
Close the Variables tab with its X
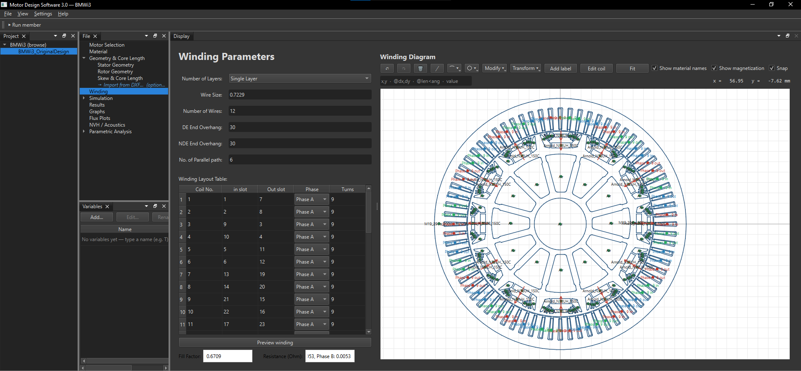pos(107,207)
